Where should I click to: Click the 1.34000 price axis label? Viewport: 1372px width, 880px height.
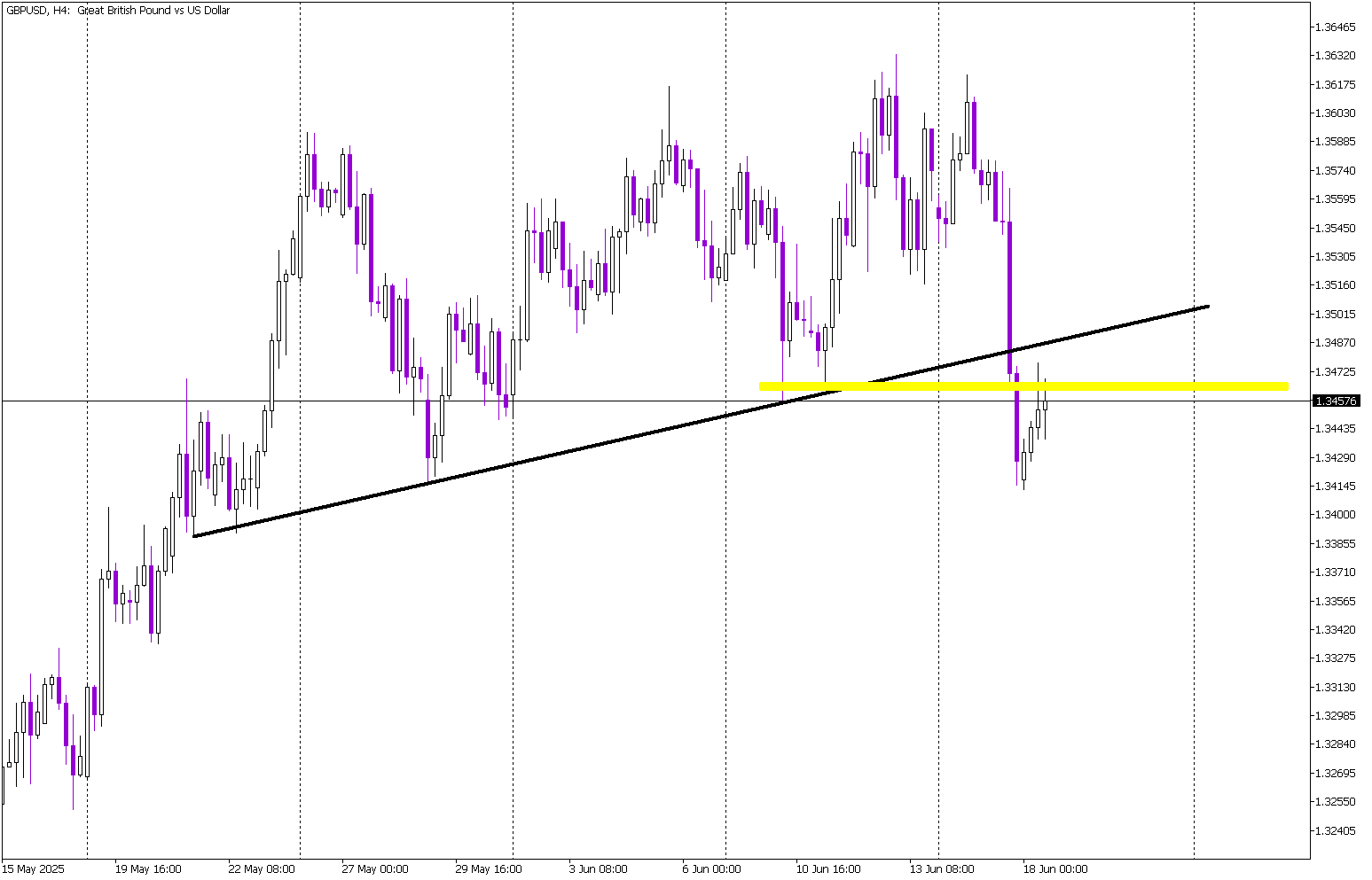point(1337,514)
